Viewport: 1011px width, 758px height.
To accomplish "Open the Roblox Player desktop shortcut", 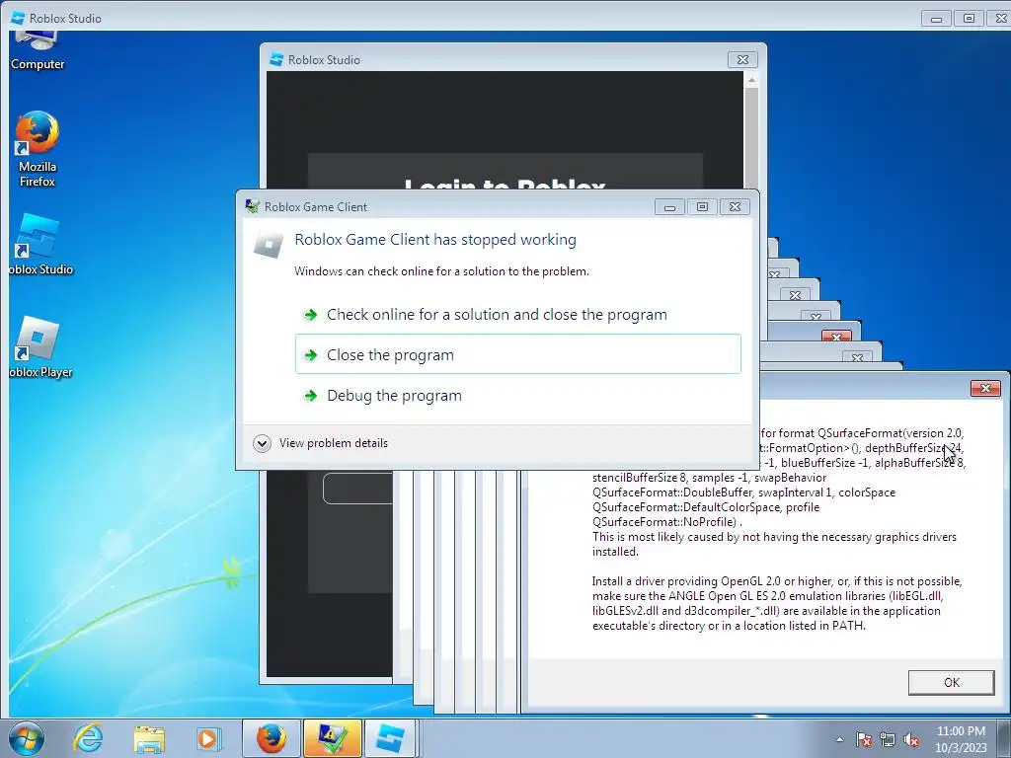I will [x=39, y=346].
